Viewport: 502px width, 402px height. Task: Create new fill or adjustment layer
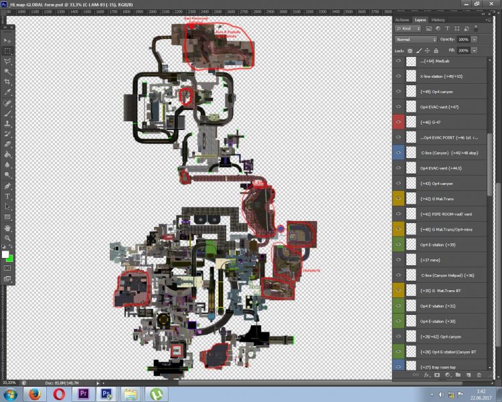point(448,375)
